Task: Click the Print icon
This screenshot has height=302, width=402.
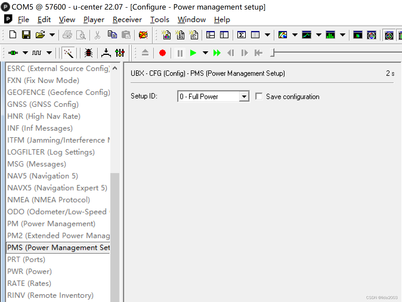Action: point(67,35)
